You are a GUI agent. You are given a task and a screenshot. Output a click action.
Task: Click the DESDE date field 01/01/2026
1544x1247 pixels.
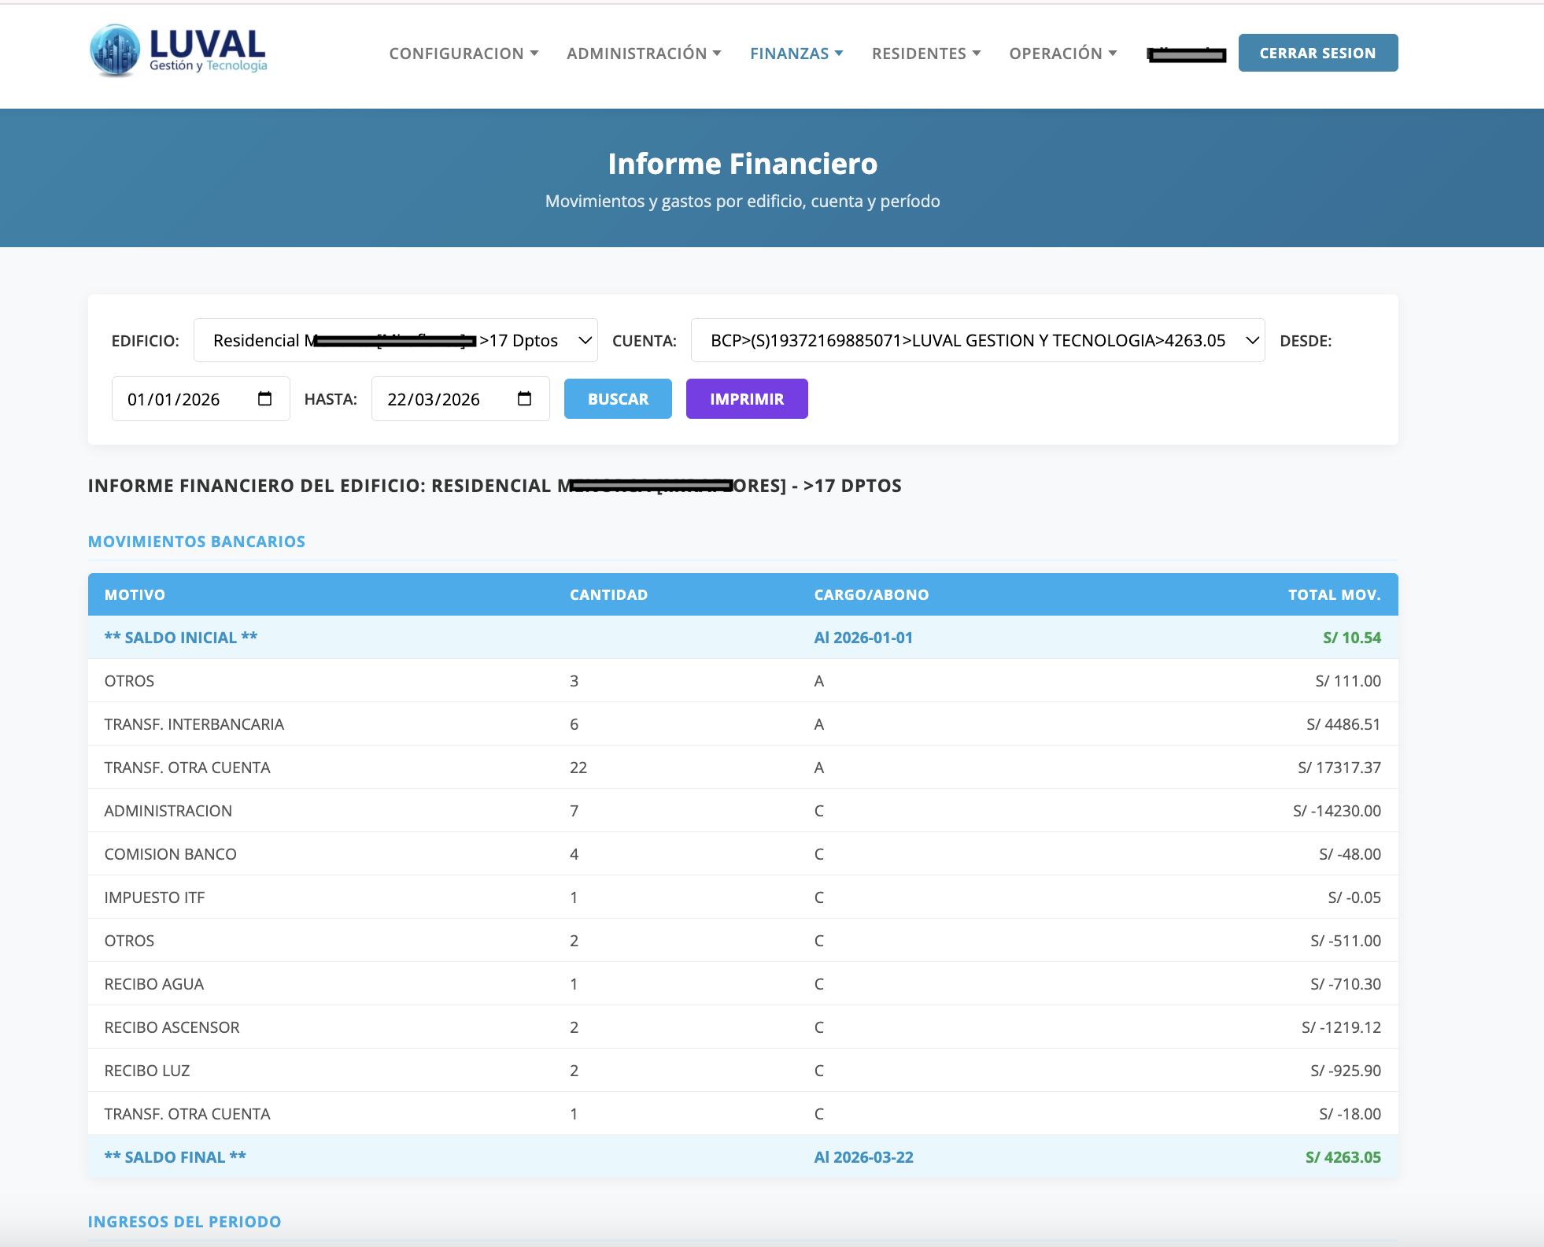174,399
